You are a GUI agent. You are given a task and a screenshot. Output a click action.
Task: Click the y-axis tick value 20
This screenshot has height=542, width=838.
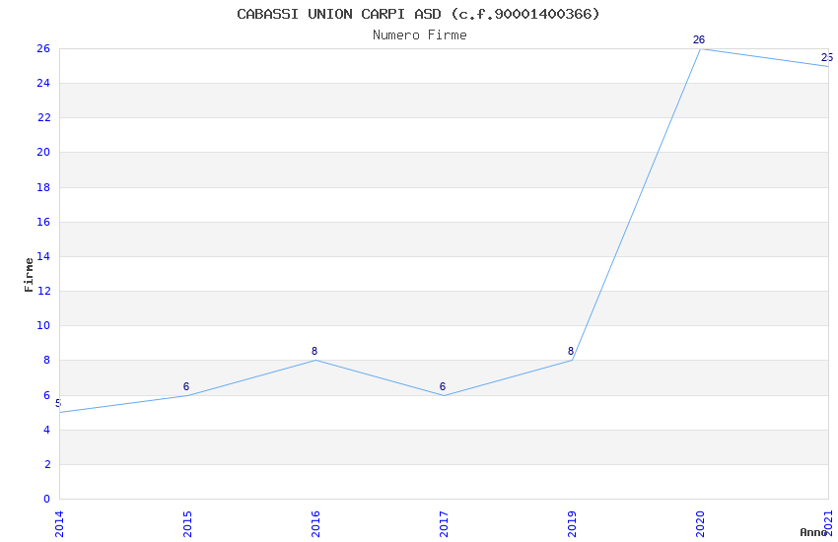[43, 152]
